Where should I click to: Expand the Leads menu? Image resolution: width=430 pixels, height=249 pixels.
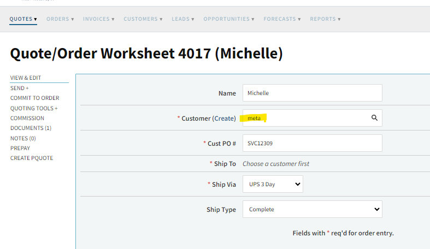[x=183, y=19]
